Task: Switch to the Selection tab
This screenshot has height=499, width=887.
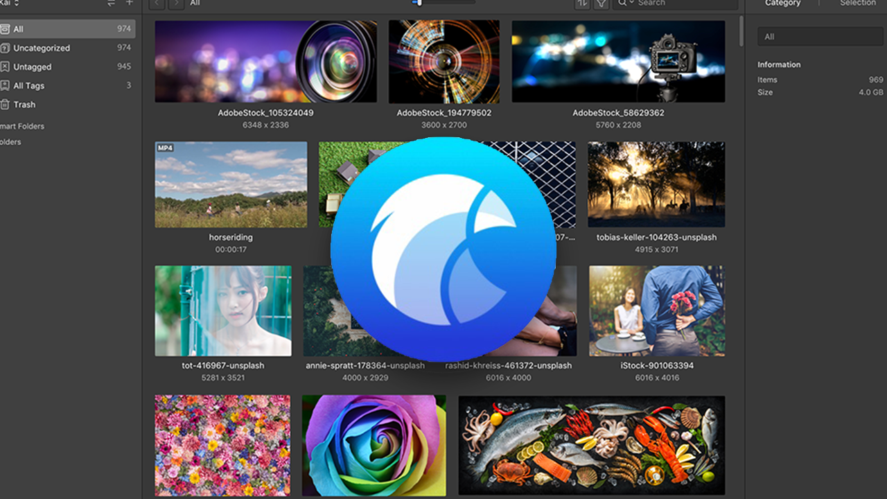Action: tap(858, 3)
